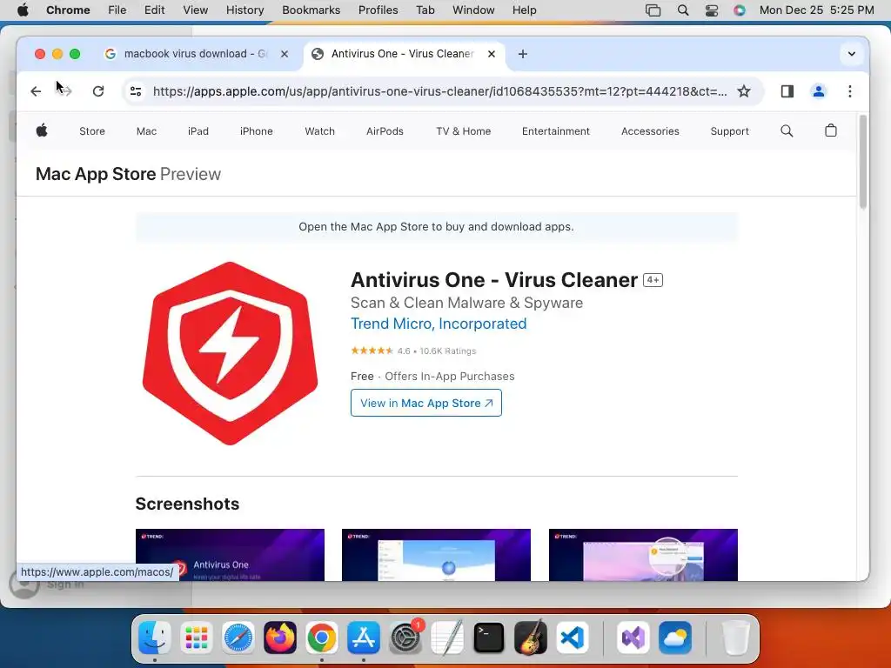Close the macbook virus download tab
891x668 pixels.
tap(285, 54)
